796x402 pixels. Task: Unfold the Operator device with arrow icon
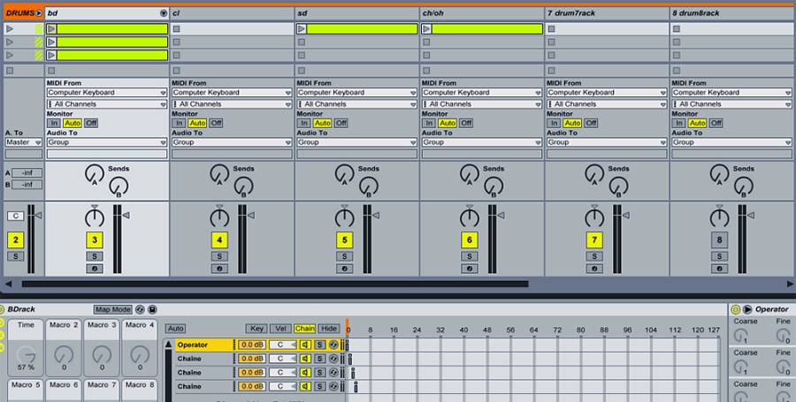(x=747, y=309)
